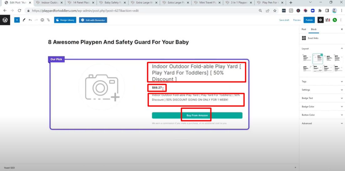Switch to the Baby Safety browser tab

pyautogui.click(x=112, y=3)
